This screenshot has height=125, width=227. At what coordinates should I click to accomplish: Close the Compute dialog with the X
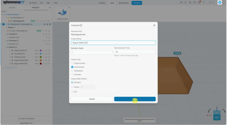point(154,25)
